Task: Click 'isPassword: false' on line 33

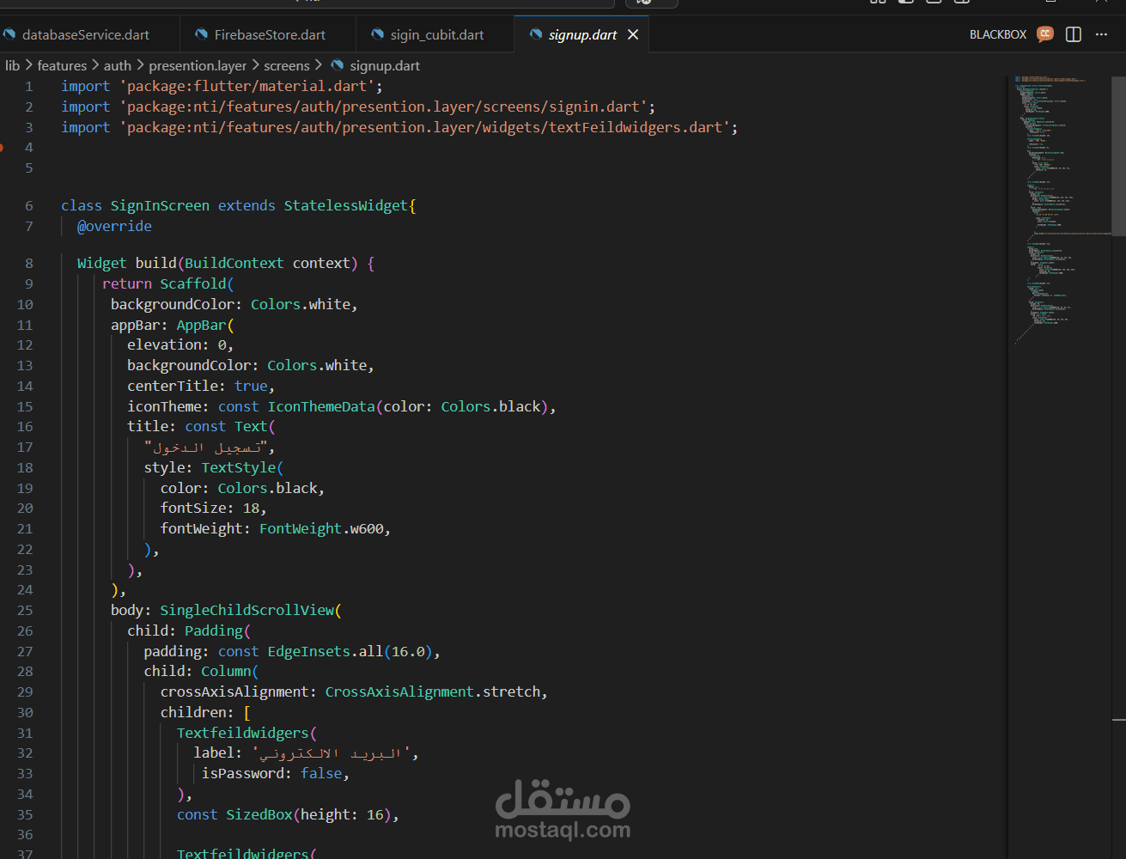Action: click(275, 774)
